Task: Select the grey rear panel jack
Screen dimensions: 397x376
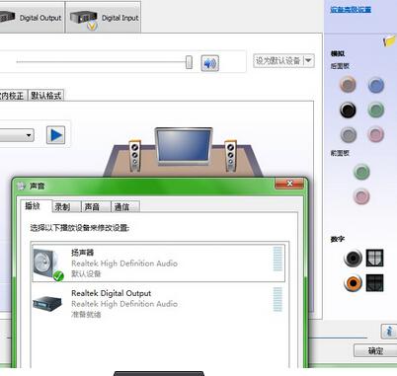Action: [x=349, y=134]
